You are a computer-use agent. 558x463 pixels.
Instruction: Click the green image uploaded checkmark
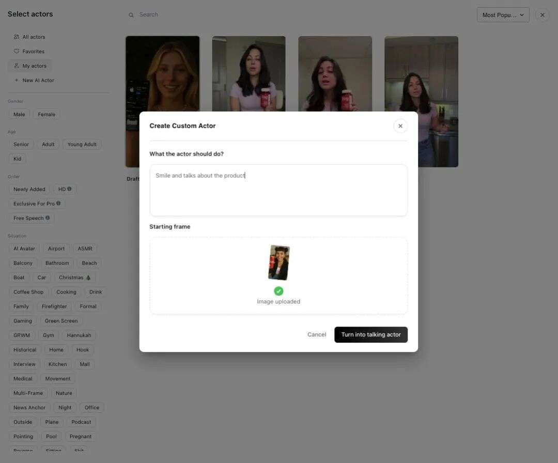(278, 291)
